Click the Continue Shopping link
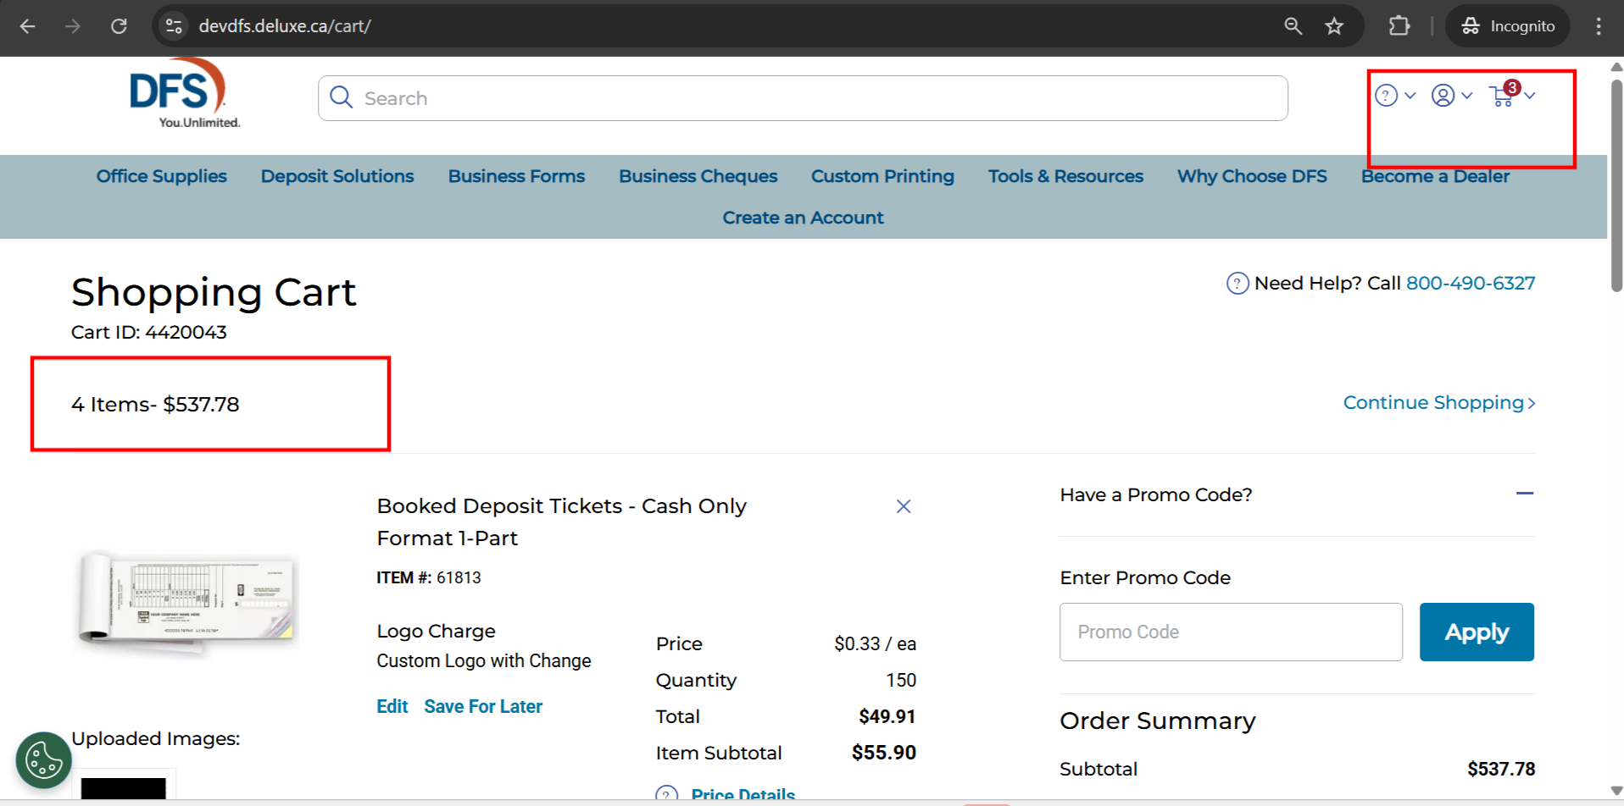This screenshot has height=806, width=1624. click(x=1438, y=403)
